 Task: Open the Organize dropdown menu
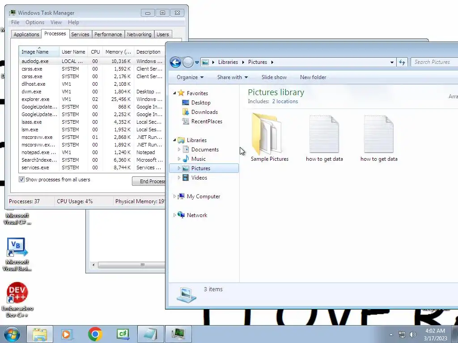pyautogui.click(x=190, y=77)
